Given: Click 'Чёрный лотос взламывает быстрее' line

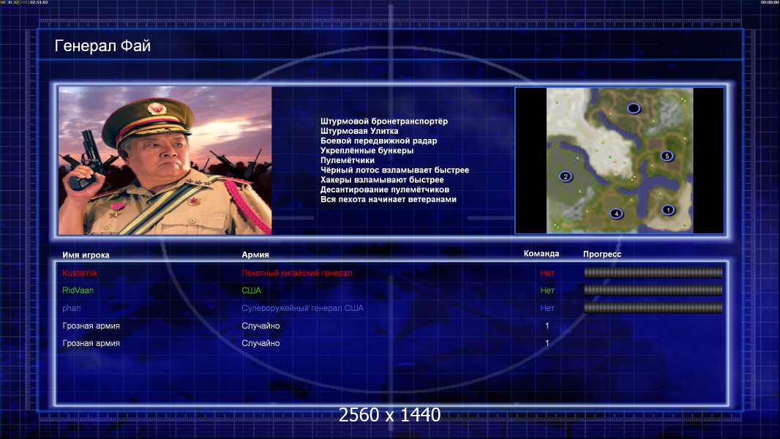Looking at the screenshot, I should pyautogui.click(x=394, y=170).
